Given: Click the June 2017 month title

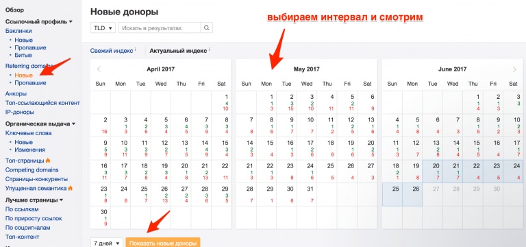Looking at the screenshot, I should (453, 69).
